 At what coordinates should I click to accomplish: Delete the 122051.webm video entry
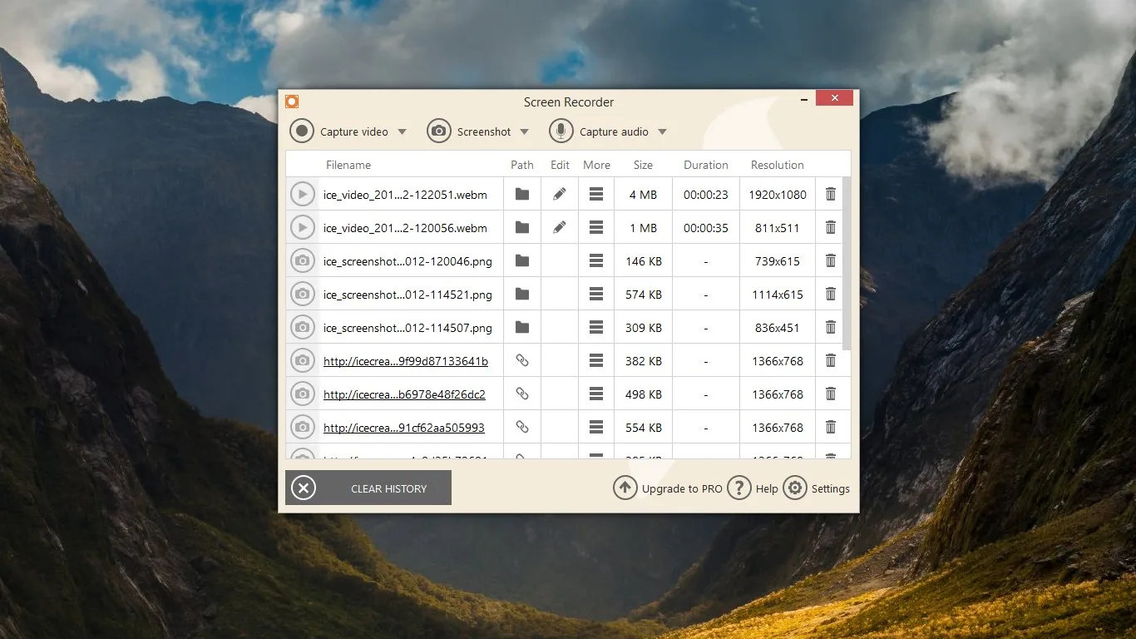click(x=830, y=194)
